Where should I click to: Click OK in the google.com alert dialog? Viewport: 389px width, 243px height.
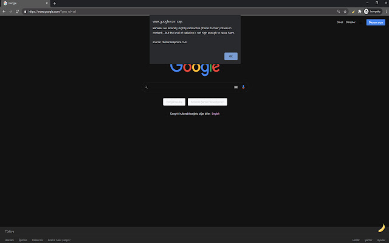231,56
